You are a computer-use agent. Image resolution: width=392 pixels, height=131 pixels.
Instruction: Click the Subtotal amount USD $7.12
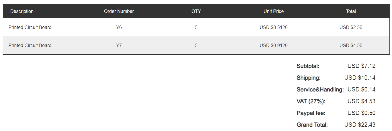pyautogui.click(x=361, y=66)
